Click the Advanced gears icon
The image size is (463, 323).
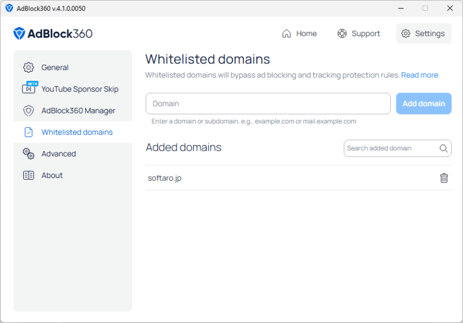pos(28,154)
